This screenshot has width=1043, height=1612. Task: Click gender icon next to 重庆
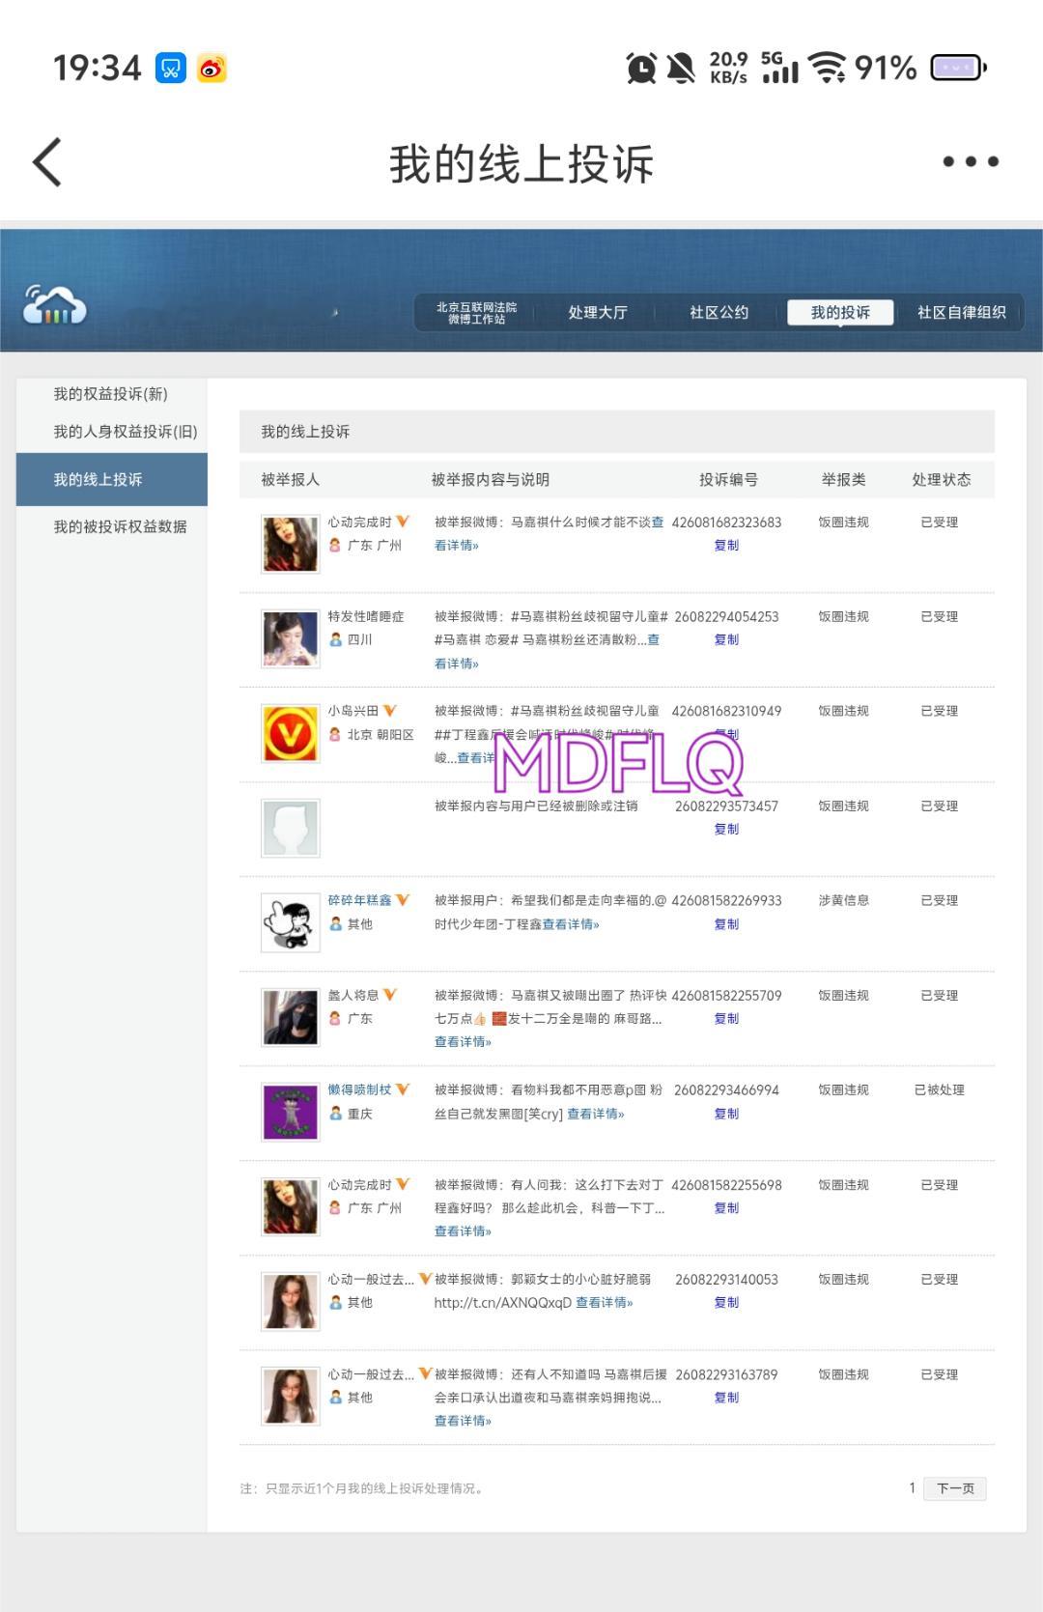click(335, 1114)
